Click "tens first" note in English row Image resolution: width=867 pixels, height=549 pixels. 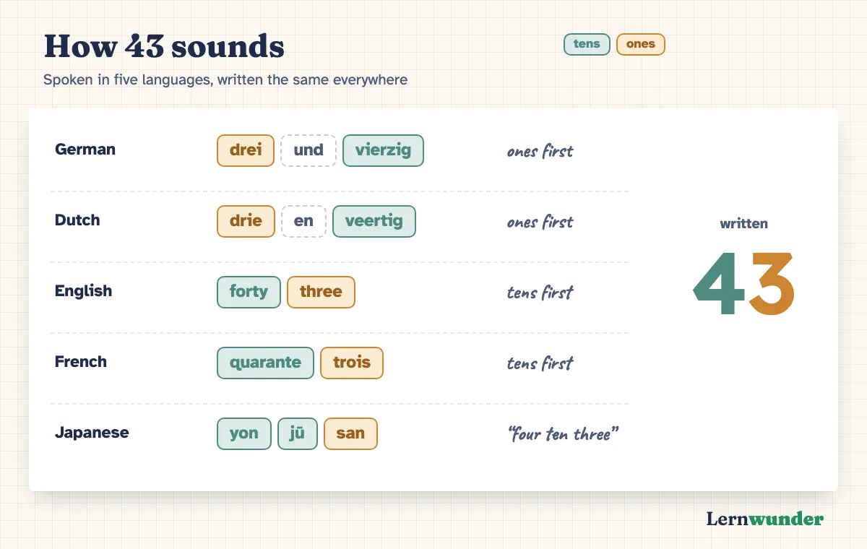[x=540, y=293]
